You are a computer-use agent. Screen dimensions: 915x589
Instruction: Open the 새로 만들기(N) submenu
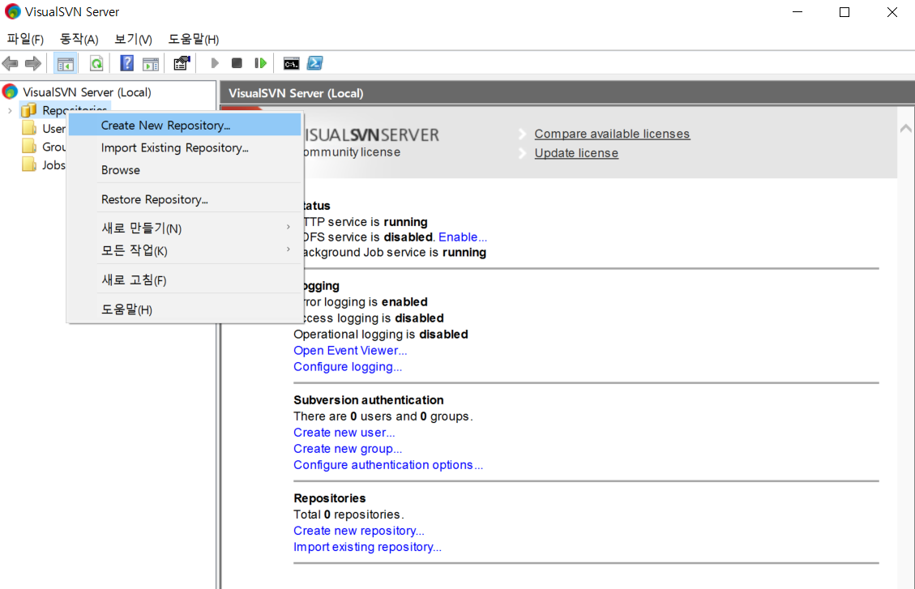pos(185,228)
